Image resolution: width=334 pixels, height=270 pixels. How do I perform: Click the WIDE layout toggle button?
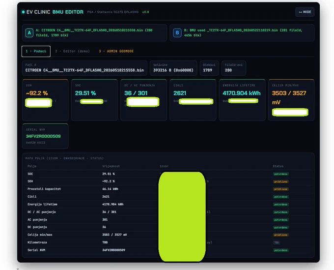tap(305, 12)
